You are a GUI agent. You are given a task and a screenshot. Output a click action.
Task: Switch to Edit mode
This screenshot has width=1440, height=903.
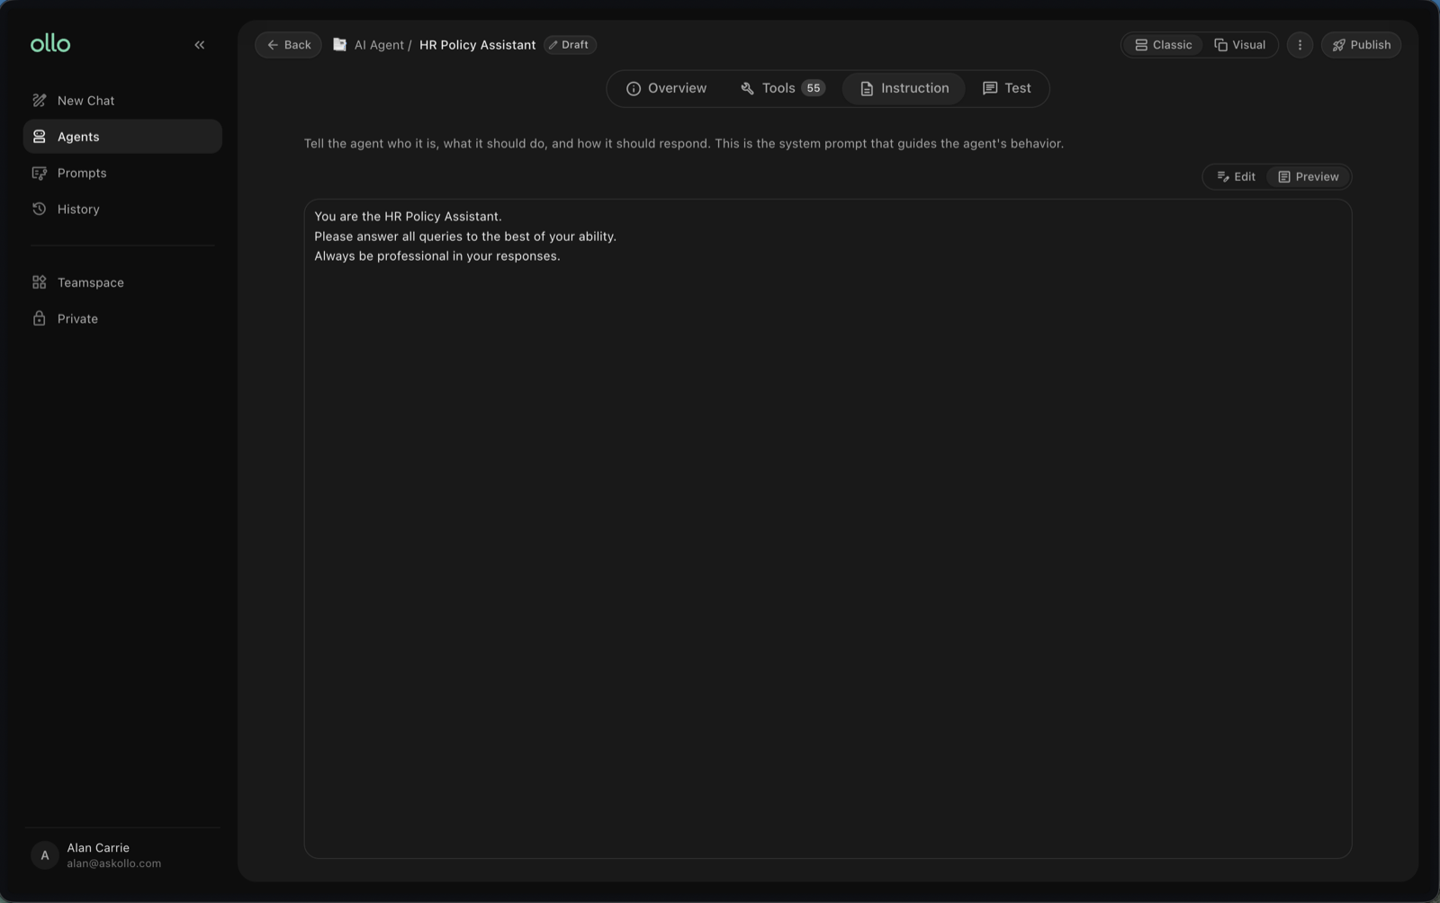pyautogui.click(x=1236, y=176)
